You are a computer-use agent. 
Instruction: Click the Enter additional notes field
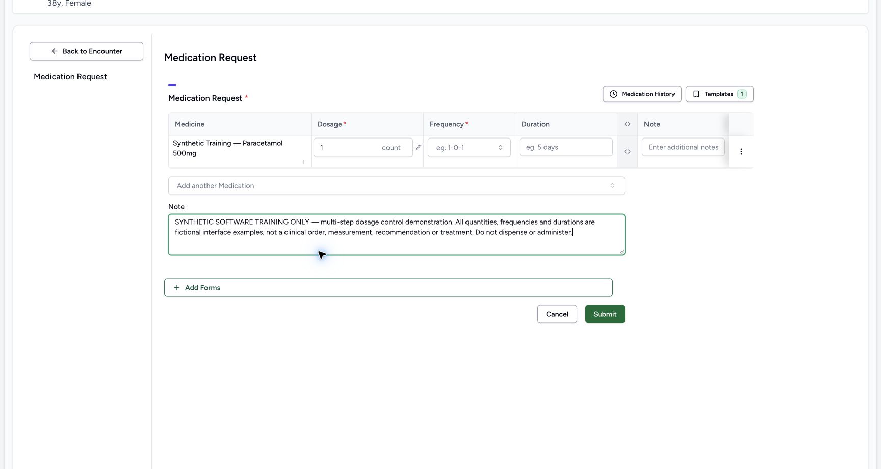(683, 147)
